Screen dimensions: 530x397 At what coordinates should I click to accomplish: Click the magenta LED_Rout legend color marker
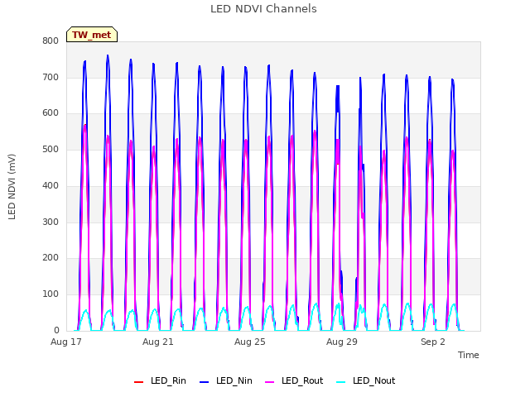270,382
